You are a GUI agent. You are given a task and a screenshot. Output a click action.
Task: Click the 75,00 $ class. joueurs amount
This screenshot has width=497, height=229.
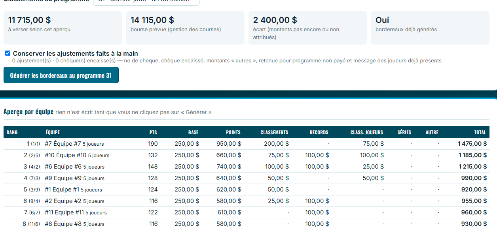(x=373, y=144)
